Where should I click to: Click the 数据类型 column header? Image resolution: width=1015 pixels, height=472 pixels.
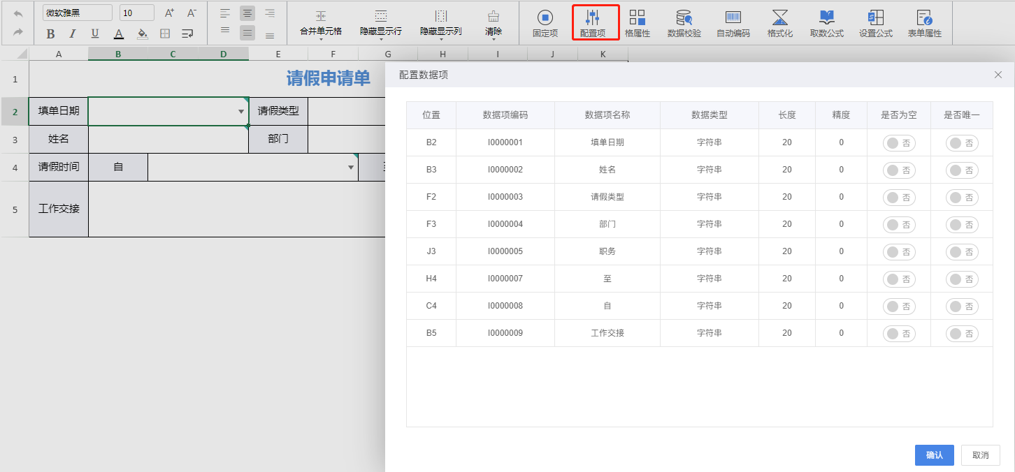click(710, 115)
